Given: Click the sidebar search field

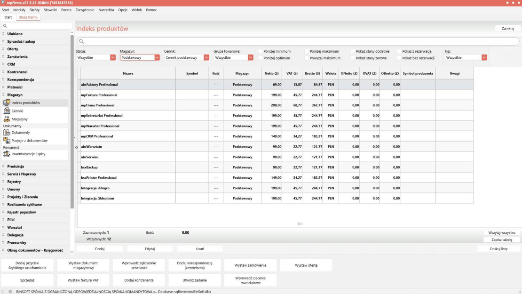Looking at the screenshot, I should (36, 26).
